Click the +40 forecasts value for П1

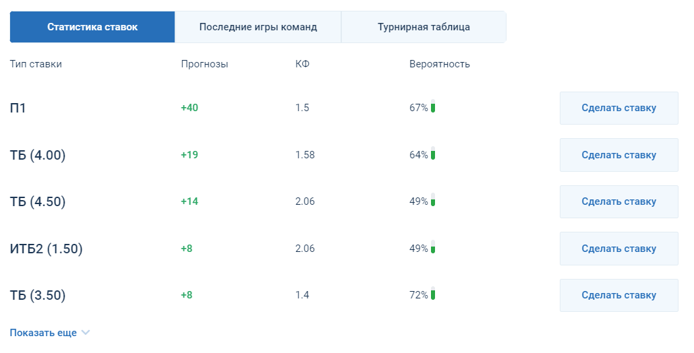190,108
